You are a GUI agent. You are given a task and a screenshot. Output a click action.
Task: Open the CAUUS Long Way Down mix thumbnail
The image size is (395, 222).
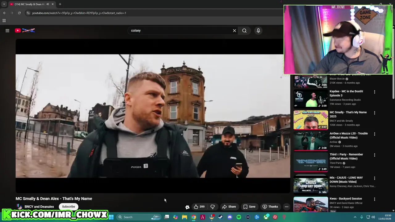coord(311,185)
